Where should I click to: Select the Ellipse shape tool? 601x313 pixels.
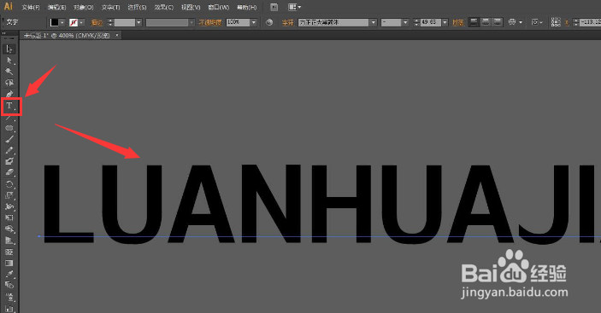pyautogui.click(x=9, y=128)
